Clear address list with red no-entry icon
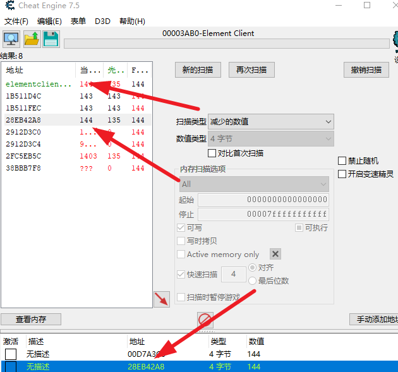The image size is (398, 372). coord(205,320)
